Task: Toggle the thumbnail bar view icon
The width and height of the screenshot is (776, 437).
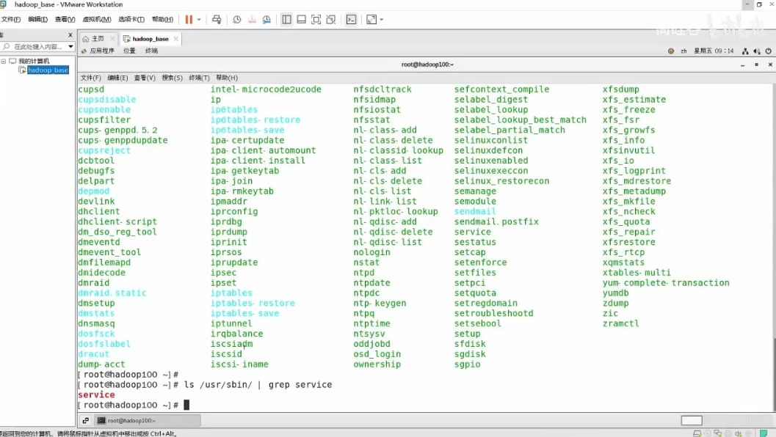Action: [302, 19]
